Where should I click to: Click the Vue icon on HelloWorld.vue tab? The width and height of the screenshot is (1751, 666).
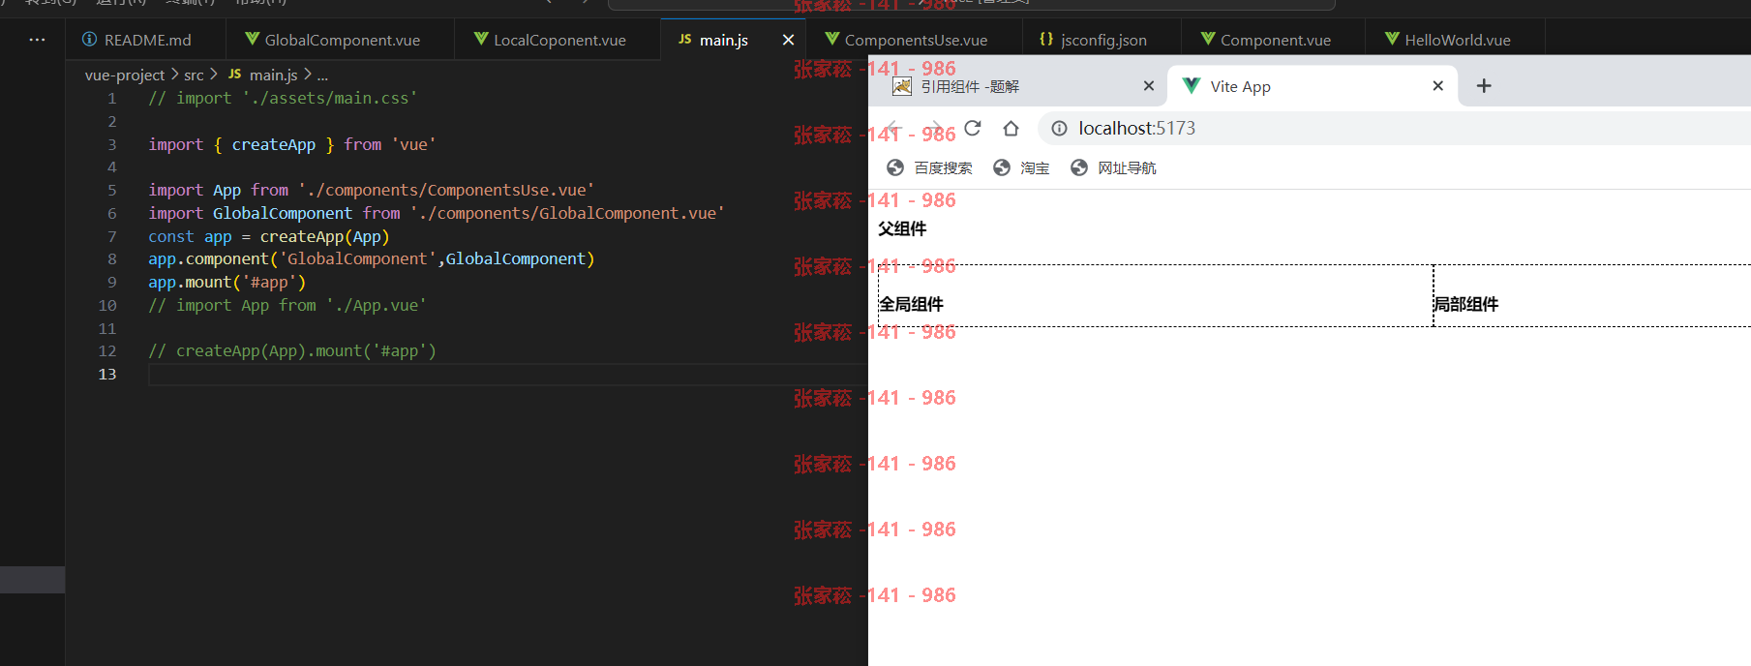pyautogui.click(x=1392, y=39)
